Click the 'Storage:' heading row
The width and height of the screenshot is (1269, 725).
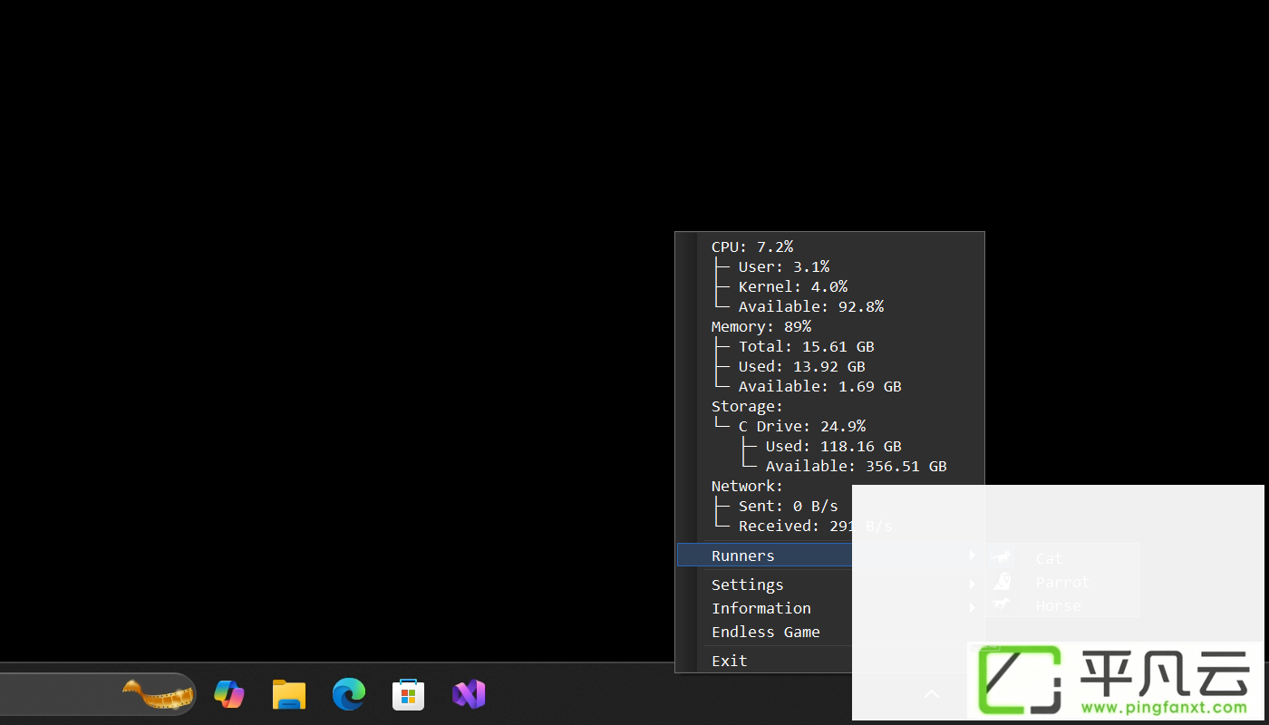[829, 406]
